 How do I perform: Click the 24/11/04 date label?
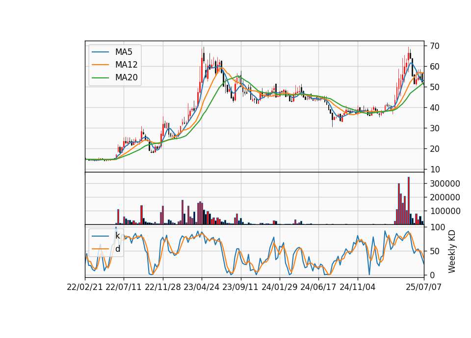358,287
